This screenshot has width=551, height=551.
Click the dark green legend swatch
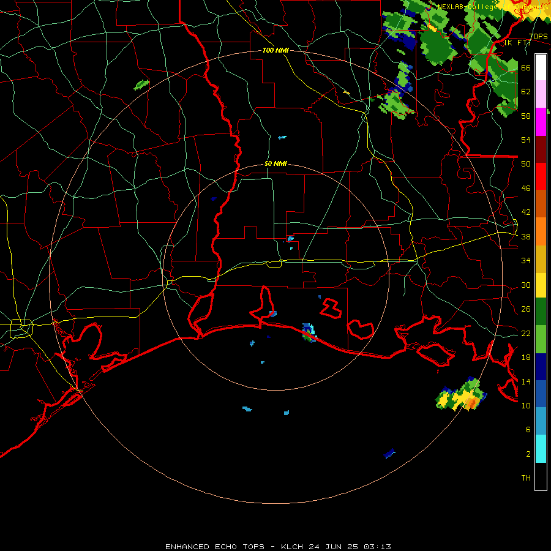tap(541, 312)
